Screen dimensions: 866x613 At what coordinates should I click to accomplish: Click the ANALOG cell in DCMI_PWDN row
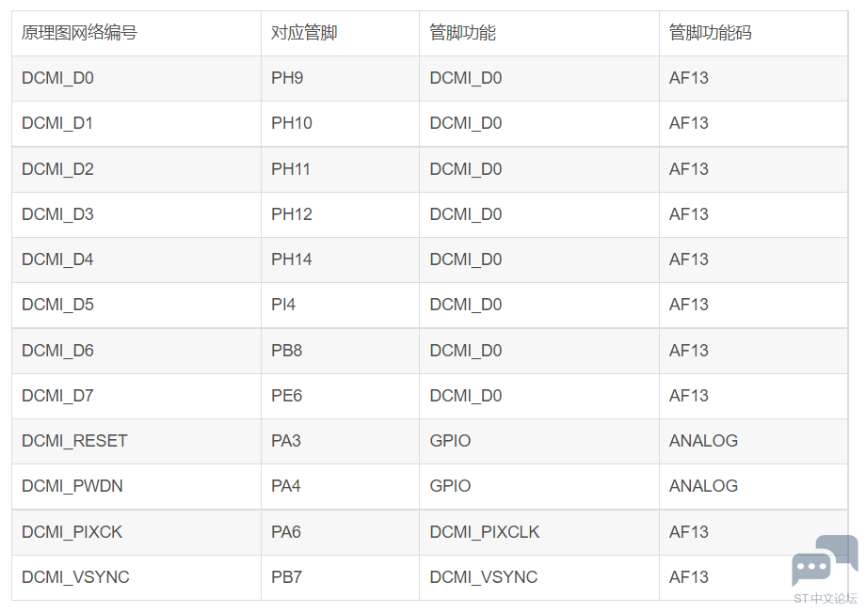point(753,487)
